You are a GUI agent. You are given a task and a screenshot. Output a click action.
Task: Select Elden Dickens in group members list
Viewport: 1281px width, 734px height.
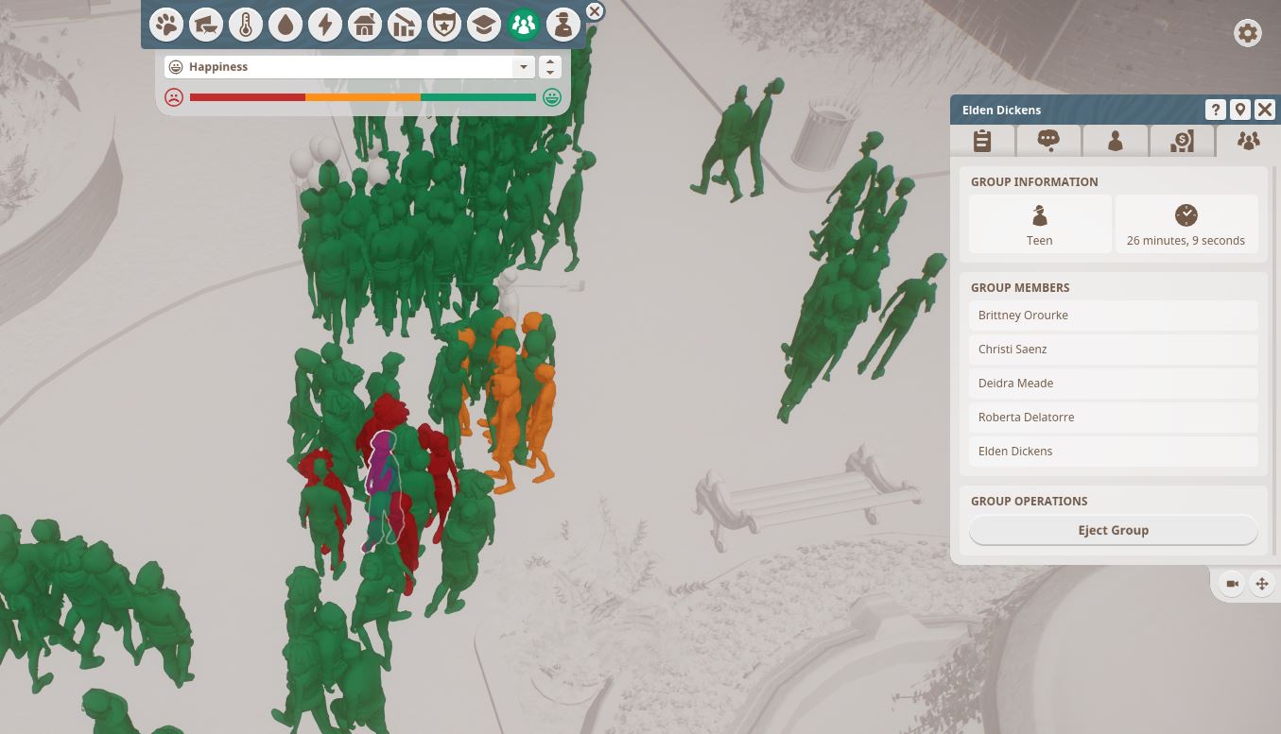click(1114, 452)
